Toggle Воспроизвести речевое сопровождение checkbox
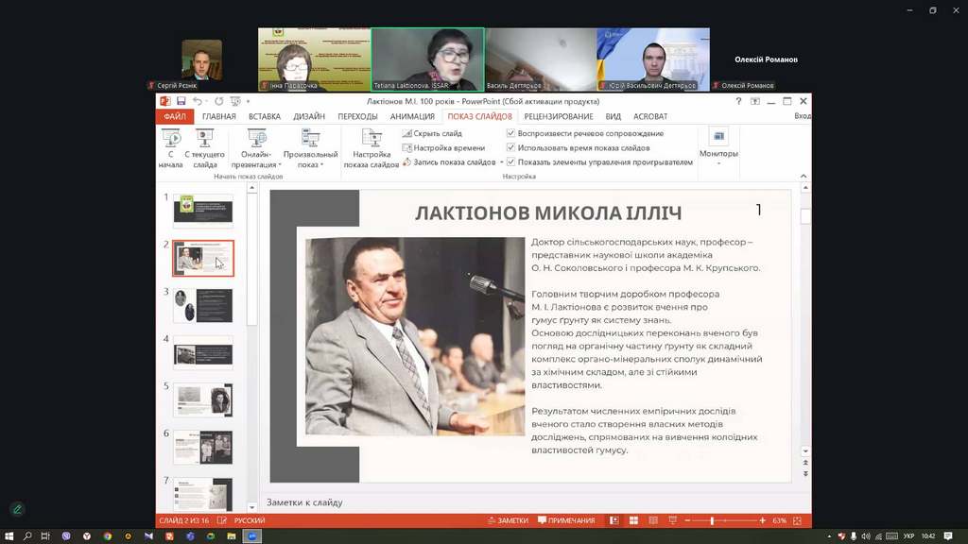Viewport: 968px width, 544px height. (x=511, y=134)
